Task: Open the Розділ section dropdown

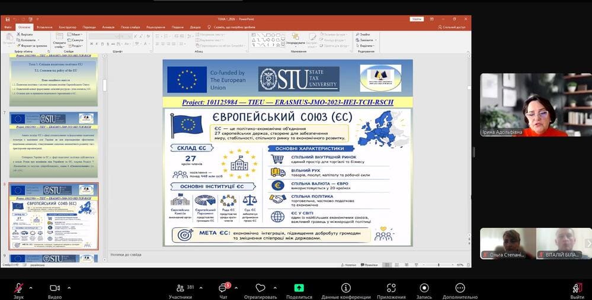Action: (75, 46)
